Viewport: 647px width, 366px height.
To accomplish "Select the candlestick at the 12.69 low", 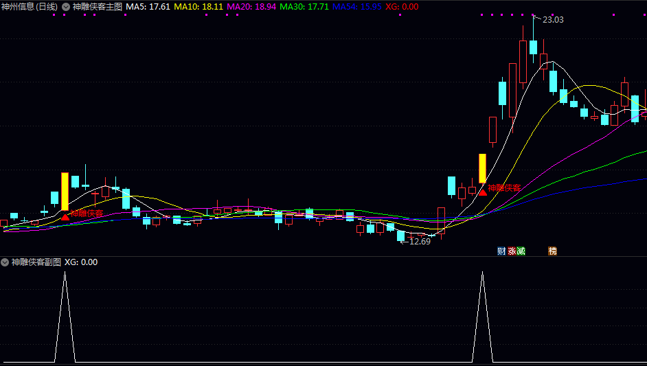I will [x=400, y=236].
